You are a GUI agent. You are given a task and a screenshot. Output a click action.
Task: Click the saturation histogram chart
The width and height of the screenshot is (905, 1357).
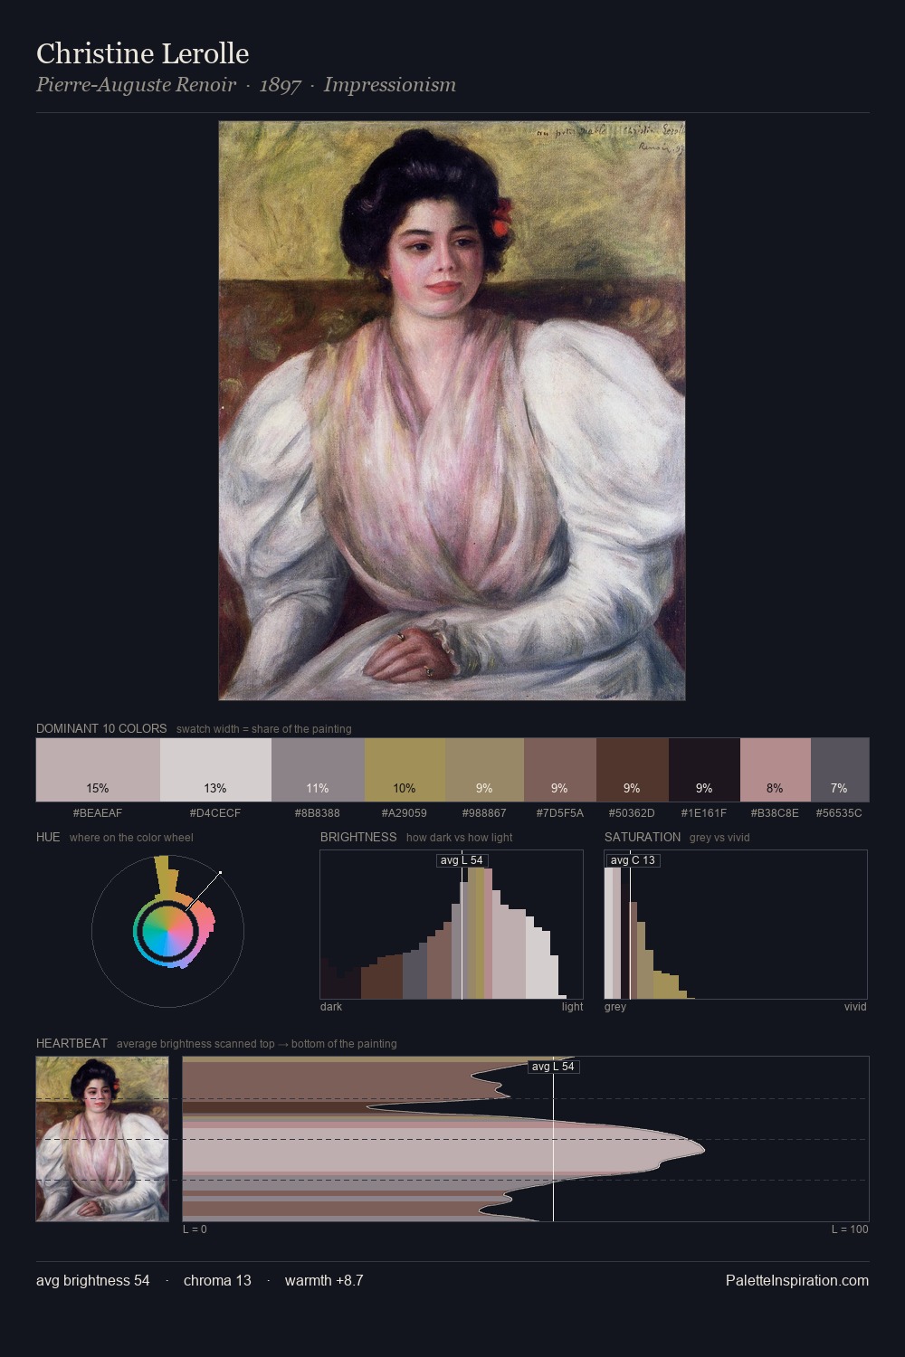(x=736, y=925)
